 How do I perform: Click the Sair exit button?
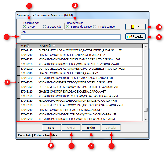pos(136,27)
